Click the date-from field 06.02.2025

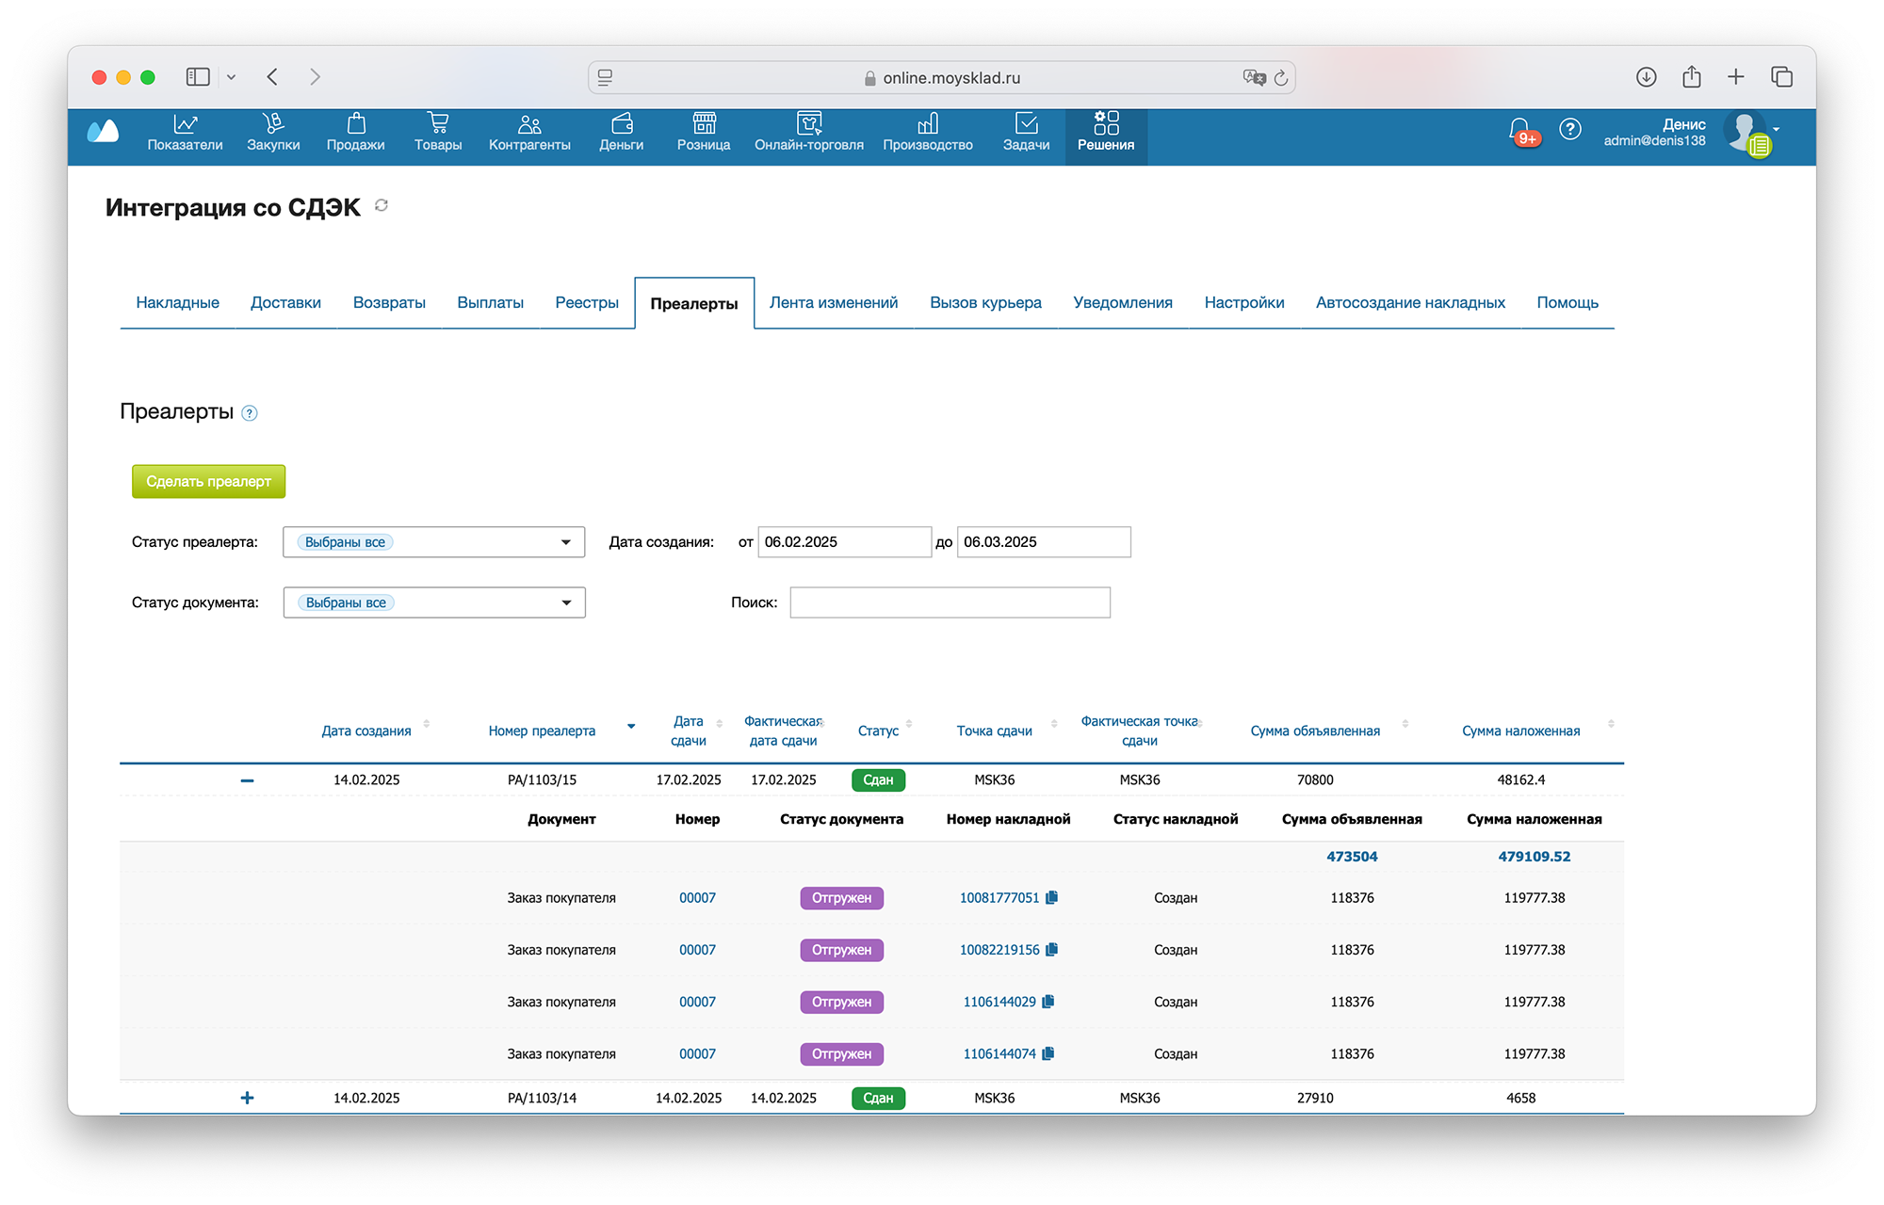[x=843, y=542]
